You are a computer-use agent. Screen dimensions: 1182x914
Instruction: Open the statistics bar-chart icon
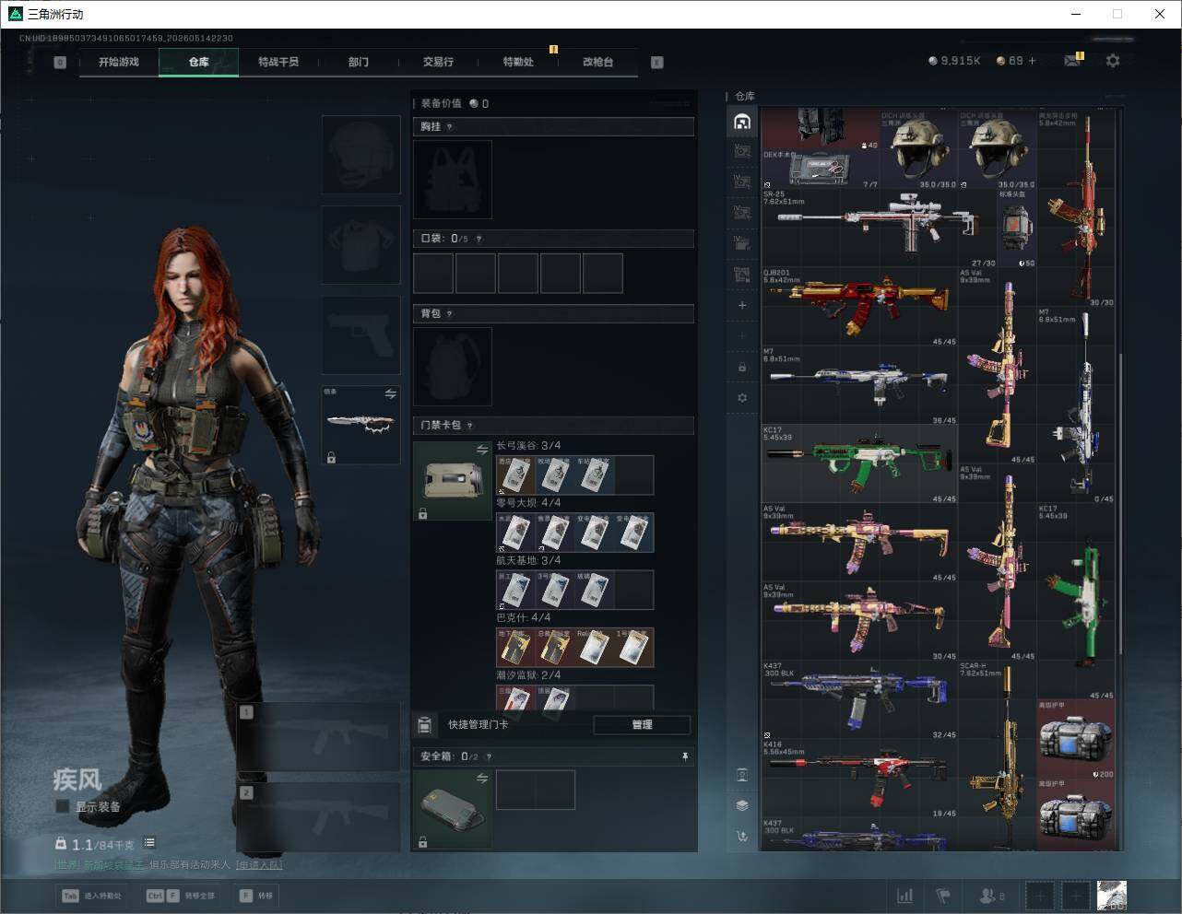pyautogui.click(x=905, y=896)
